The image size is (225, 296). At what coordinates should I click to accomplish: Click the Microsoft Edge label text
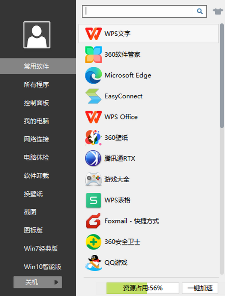128,76
